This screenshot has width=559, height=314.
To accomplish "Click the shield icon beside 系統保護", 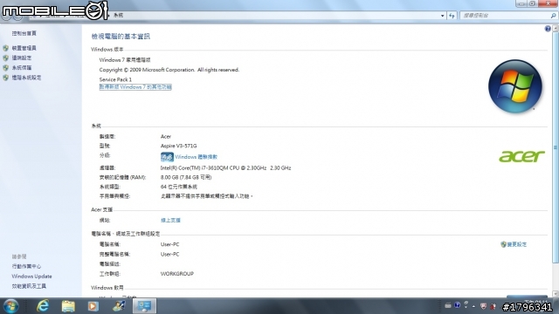I will point(6,68).
